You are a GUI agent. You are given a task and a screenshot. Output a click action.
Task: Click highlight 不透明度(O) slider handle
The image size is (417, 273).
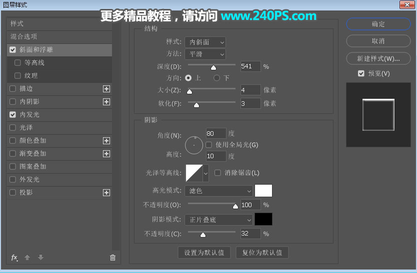coord(235,206)
